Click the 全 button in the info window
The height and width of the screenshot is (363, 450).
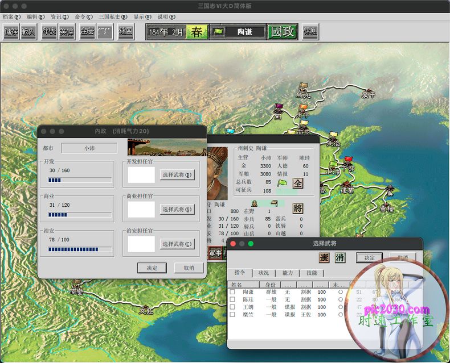coord(297,183)
